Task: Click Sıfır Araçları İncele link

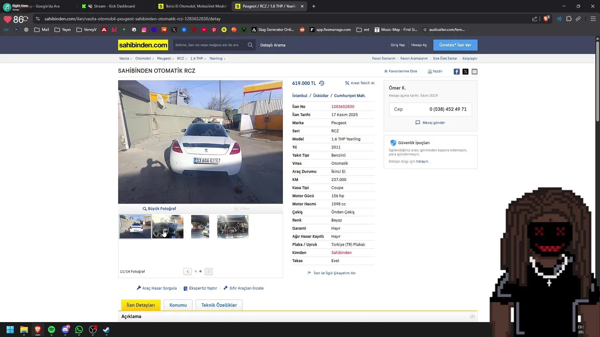Action: [x=243, y=288]
